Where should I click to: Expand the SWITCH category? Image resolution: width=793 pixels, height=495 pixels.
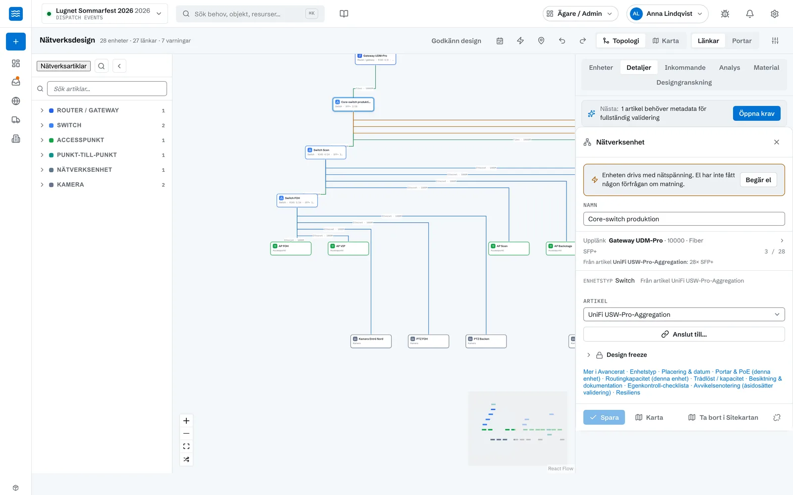tap(103, 125)
